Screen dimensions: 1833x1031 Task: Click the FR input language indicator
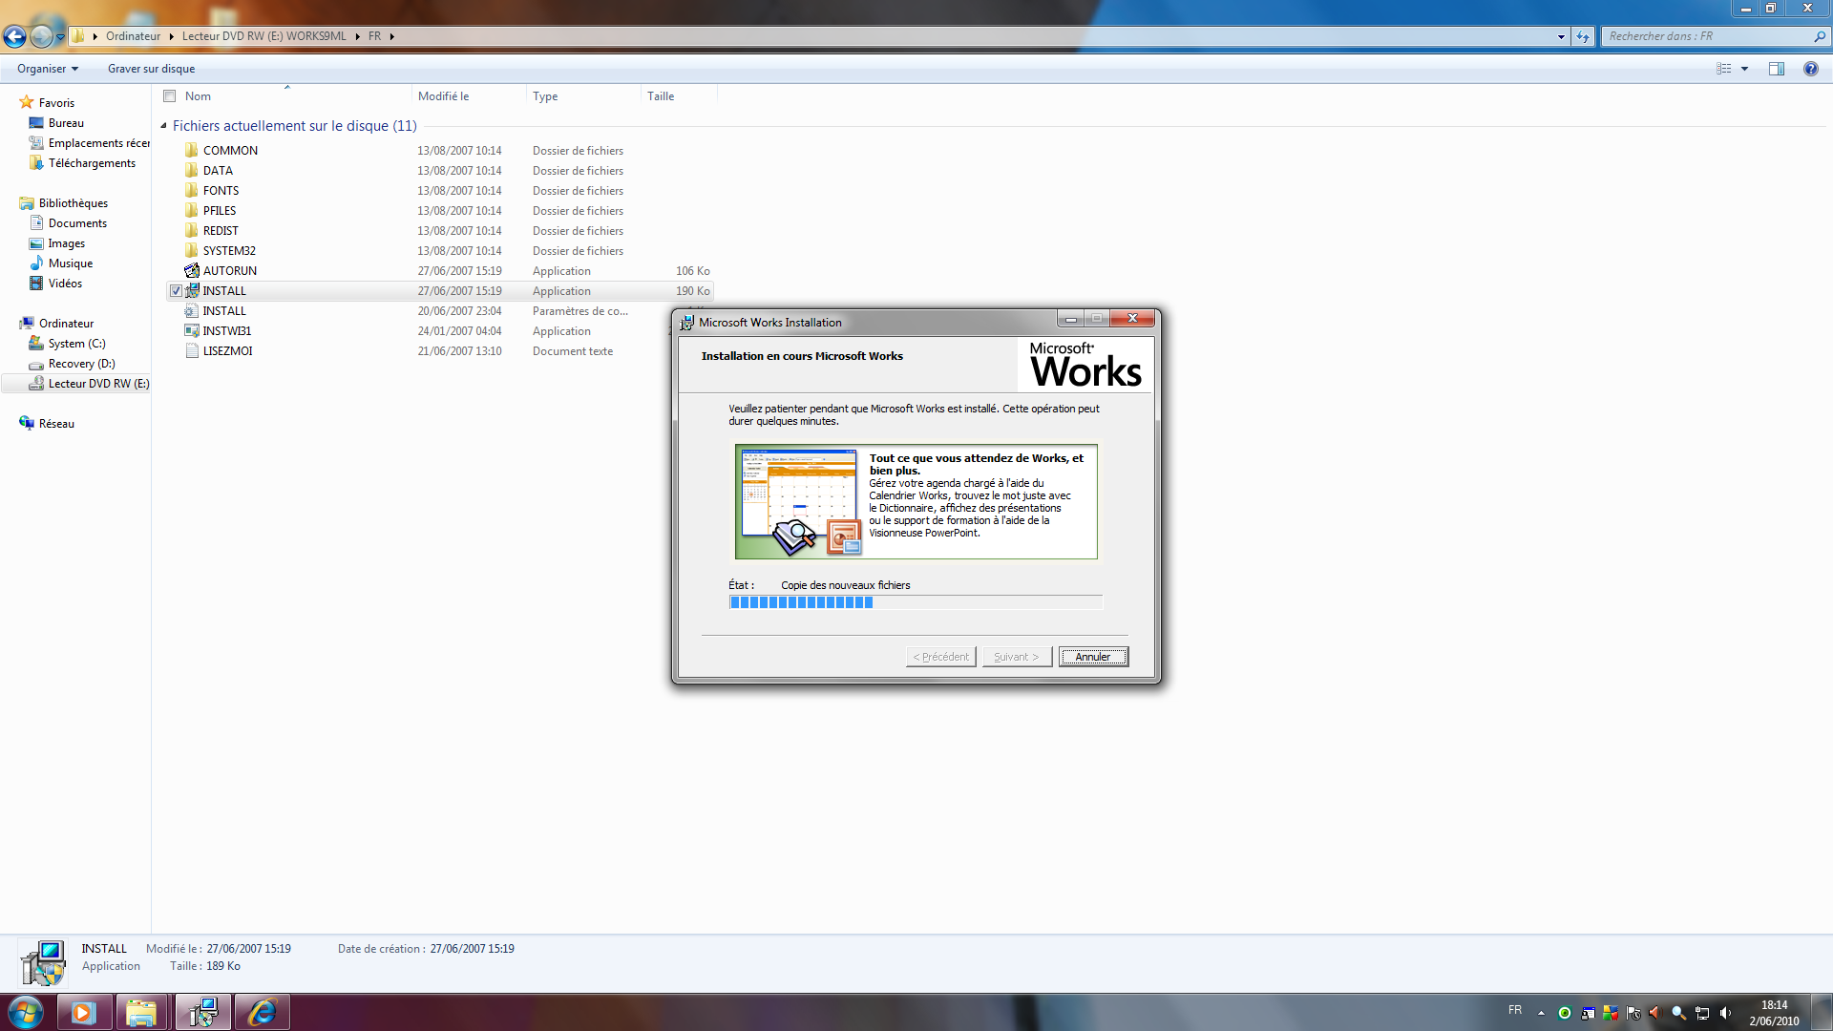1515,1010
